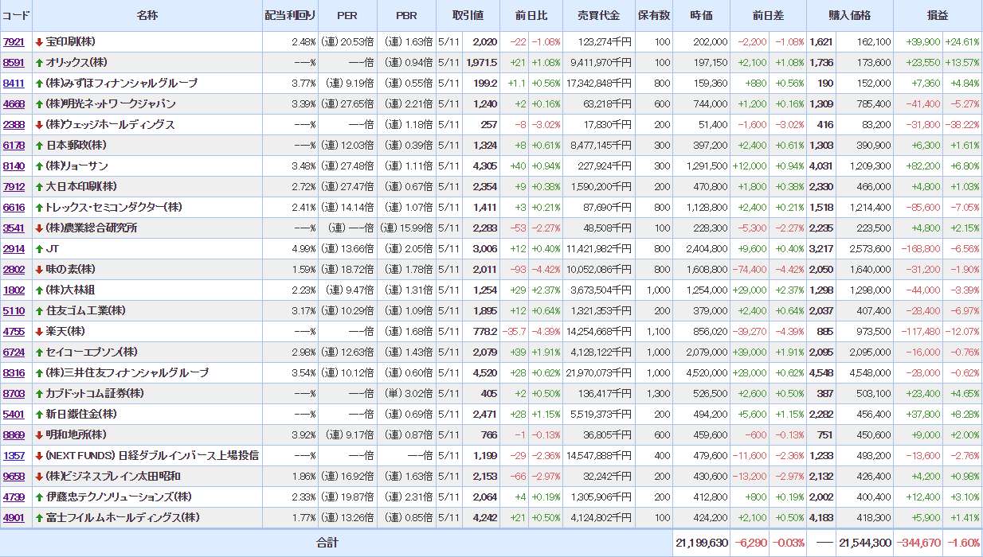Click the up arrow icon next to セイコーエプソン(株)
983x557 pixels.
coord(38,352)
